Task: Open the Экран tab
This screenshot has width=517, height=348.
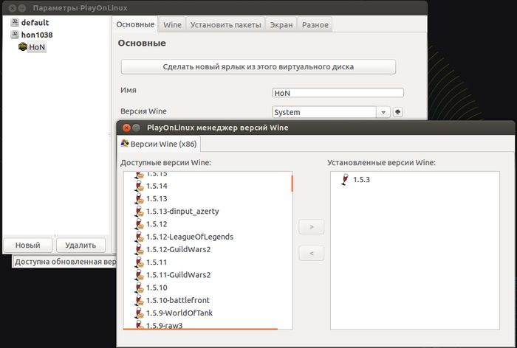Action: [x=281, y=24]
